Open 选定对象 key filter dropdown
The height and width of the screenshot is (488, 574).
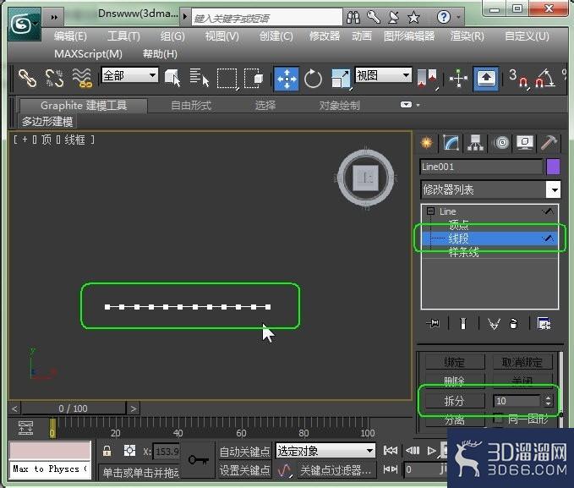coord(325,451)
